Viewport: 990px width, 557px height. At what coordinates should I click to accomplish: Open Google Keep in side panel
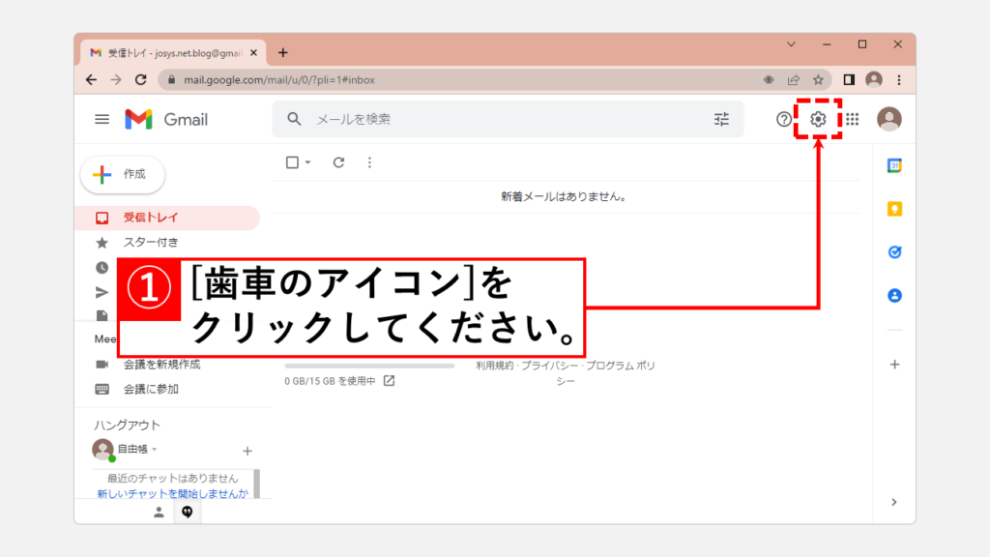[x=894, y=209]
